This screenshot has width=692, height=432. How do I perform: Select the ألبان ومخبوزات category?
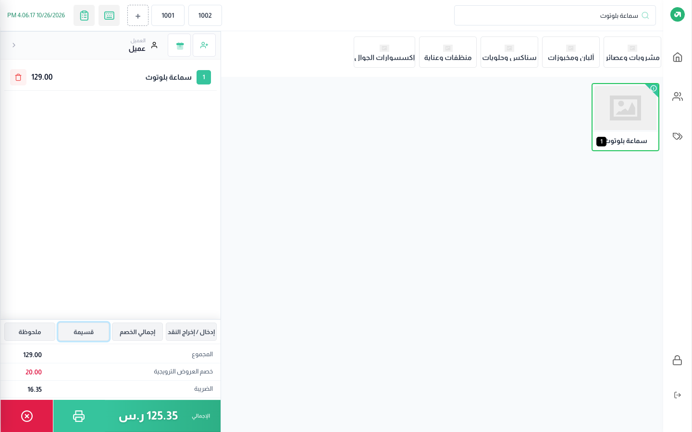571,52
